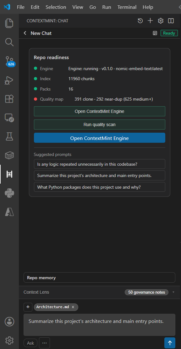Open ContextMint chat settings gear
181x349 pixels.
(161, 21)
